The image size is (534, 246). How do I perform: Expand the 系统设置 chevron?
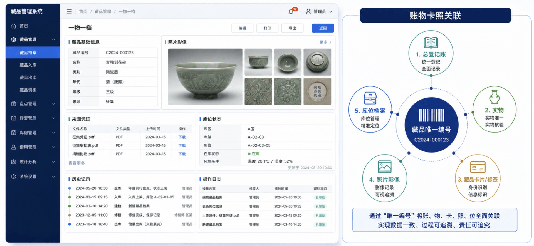coord(53,177)
